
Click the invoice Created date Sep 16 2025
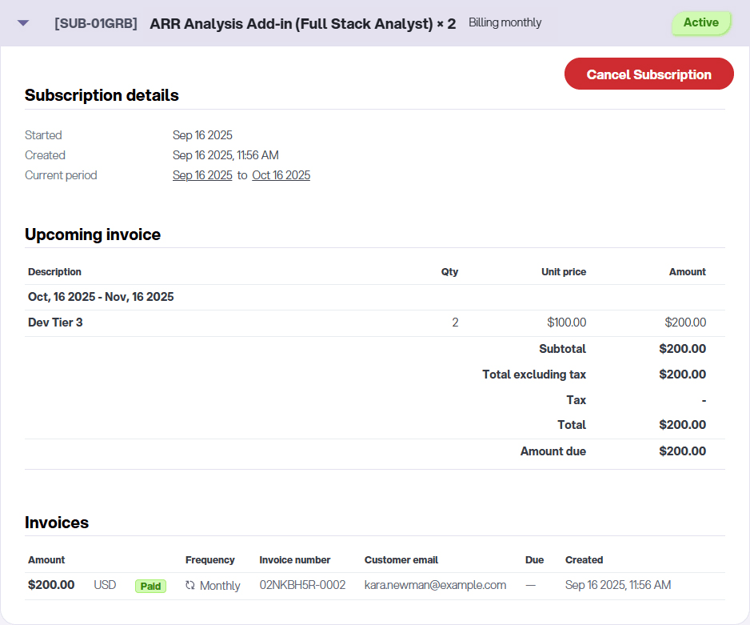(617, 585)
